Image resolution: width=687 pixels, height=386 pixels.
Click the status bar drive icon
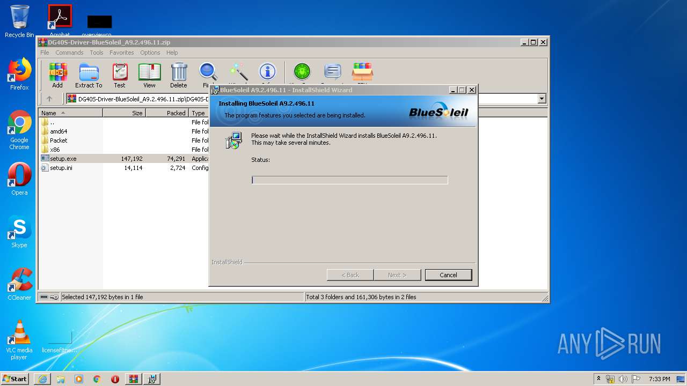point(44,297)
